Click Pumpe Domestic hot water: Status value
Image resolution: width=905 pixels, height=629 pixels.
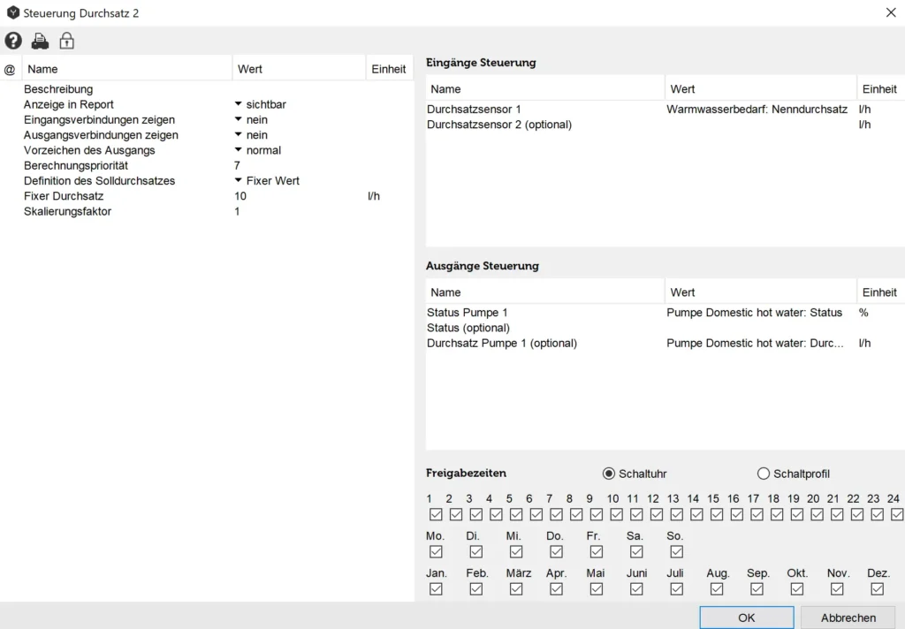point(754,312)
